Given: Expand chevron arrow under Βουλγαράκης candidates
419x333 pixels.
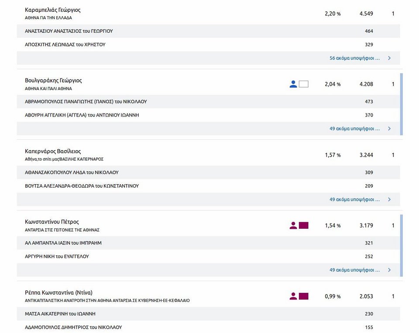Looking at the screenshot, I should 389,129.
